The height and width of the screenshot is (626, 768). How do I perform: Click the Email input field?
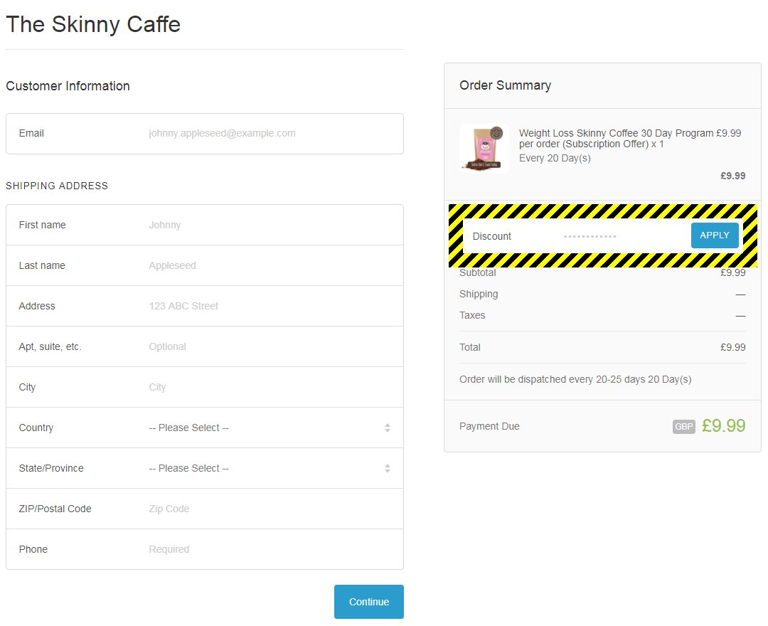coord(270,133)
